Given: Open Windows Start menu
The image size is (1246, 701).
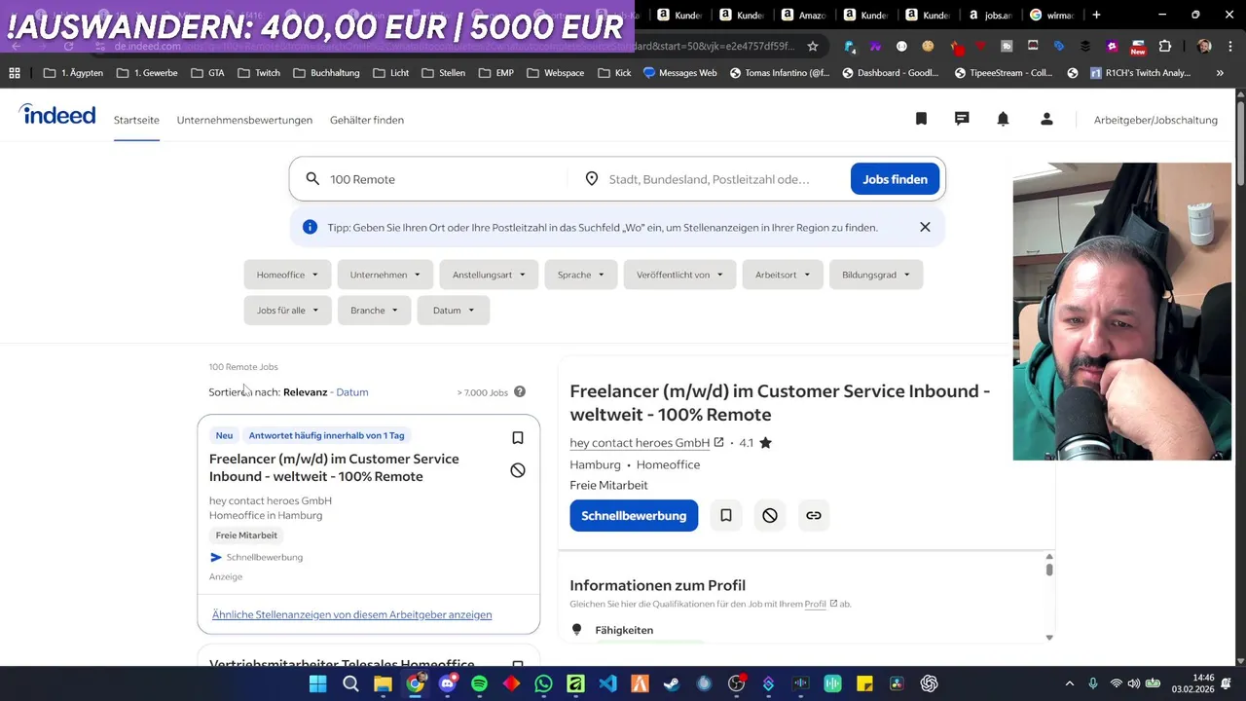Looking at the screenshot, I should click(x=318, y=683).
